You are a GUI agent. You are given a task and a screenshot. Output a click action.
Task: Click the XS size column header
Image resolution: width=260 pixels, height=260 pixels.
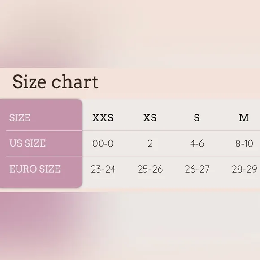(150, 118)
